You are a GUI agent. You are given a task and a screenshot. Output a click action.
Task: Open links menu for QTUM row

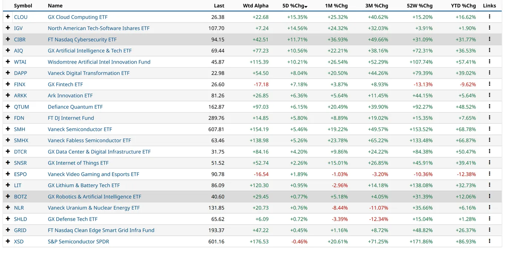489,106
